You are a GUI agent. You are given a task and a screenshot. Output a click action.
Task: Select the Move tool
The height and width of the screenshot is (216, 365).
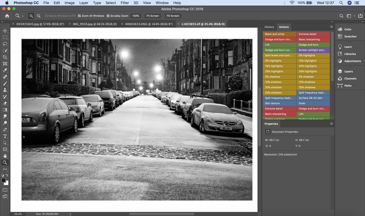pyautogui.click(x=5, y=31)
